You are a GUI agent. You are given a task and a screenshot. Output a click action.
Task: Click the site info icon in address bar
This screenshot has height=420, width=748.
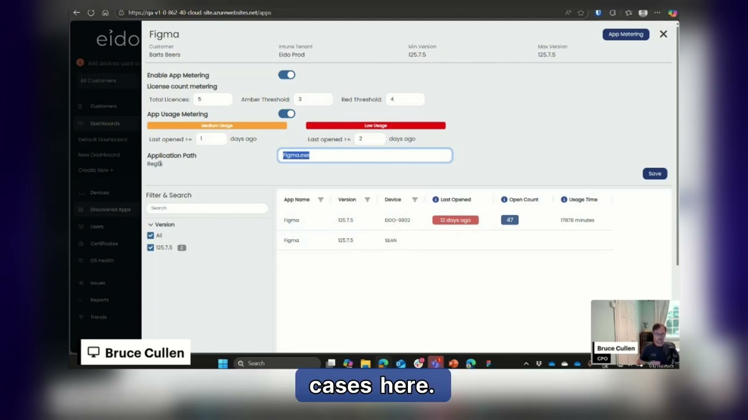[x=121, y=12]
